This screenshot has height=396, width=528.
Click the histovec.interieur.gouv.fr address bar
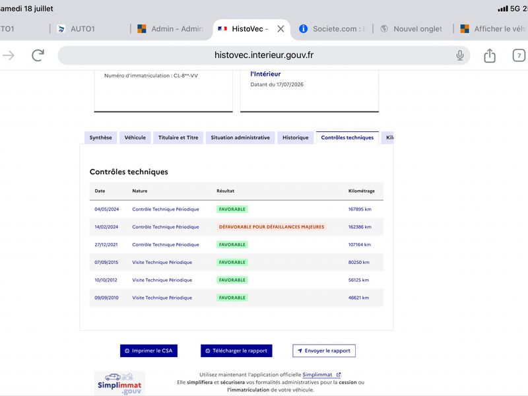point(263,55)
